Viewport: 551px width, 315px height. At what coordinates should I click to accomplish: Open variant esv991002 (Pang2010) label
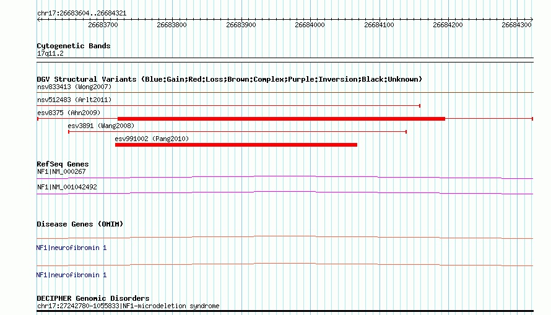point(152,139)
